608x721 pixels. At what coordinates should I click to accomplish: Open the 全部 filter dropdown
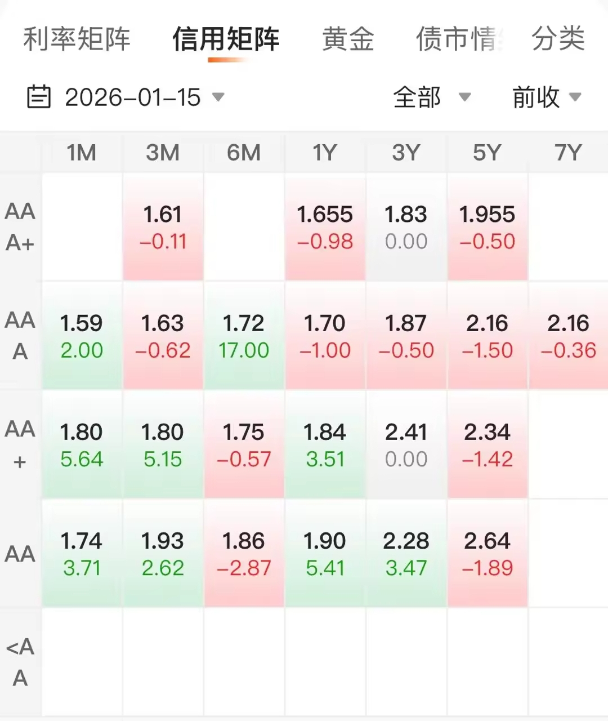pyautogui.click(x=431, y=97)
